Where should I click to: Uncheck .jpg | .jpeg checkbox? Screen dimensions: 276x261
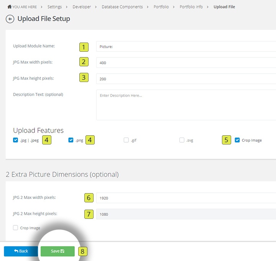(15, 140)
